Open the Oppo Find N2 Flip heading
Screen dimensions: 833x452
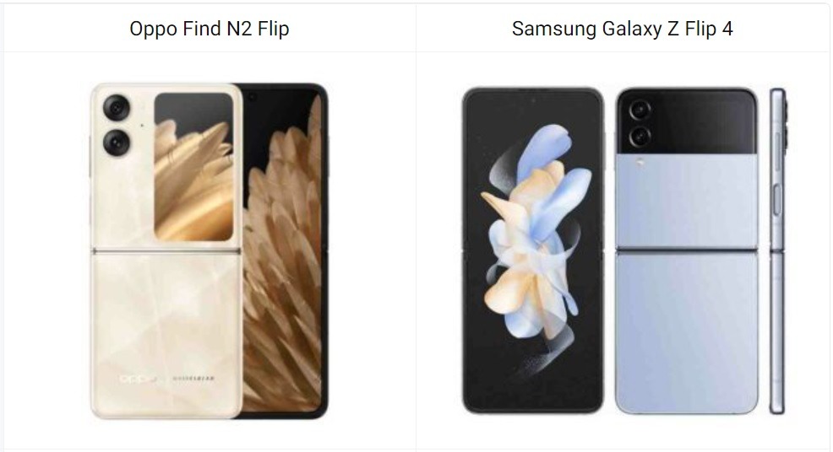coord(210,29)
